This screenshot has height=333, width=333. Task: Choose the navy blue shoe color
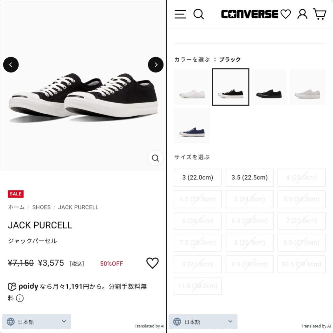(192, 125)
